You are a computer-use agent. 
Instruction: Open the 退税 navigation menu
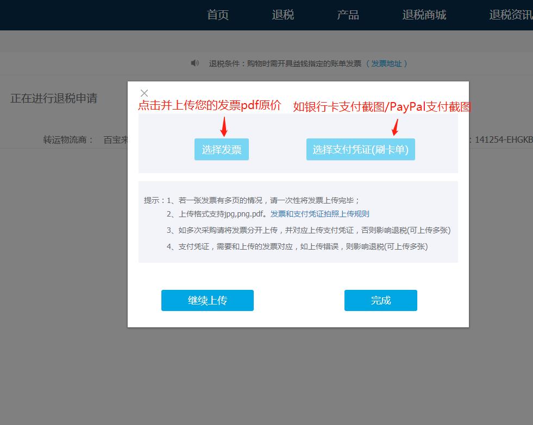pos(283,15)
